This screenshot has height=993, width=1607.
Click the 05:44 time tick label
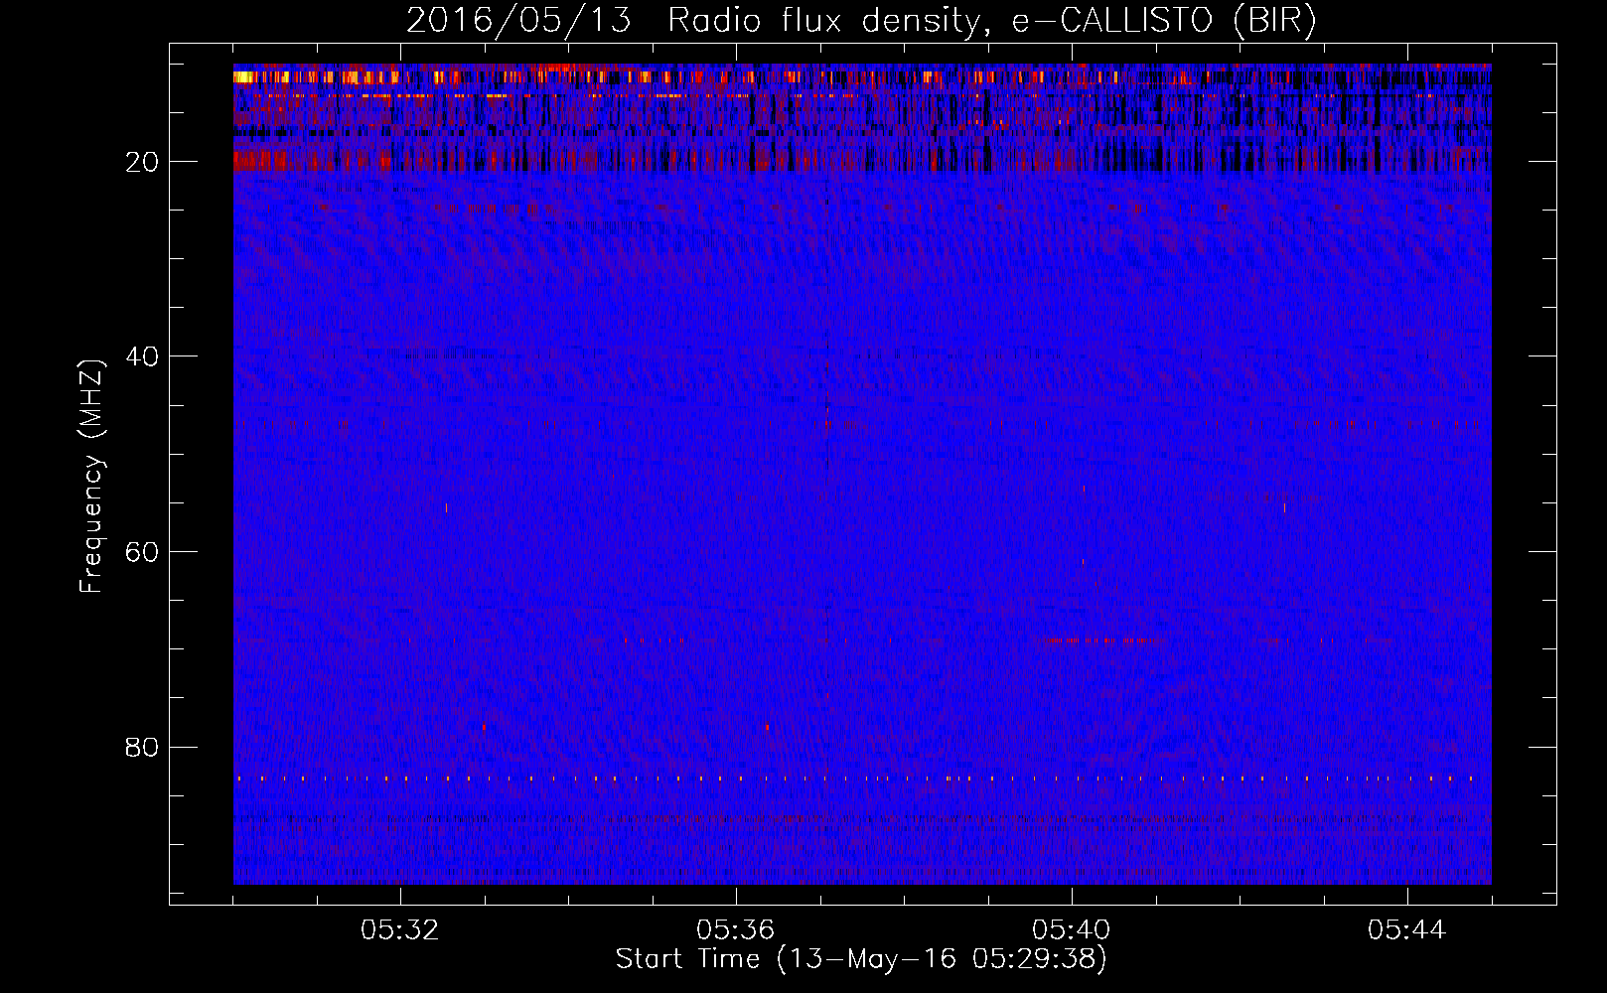[1407, 930]
